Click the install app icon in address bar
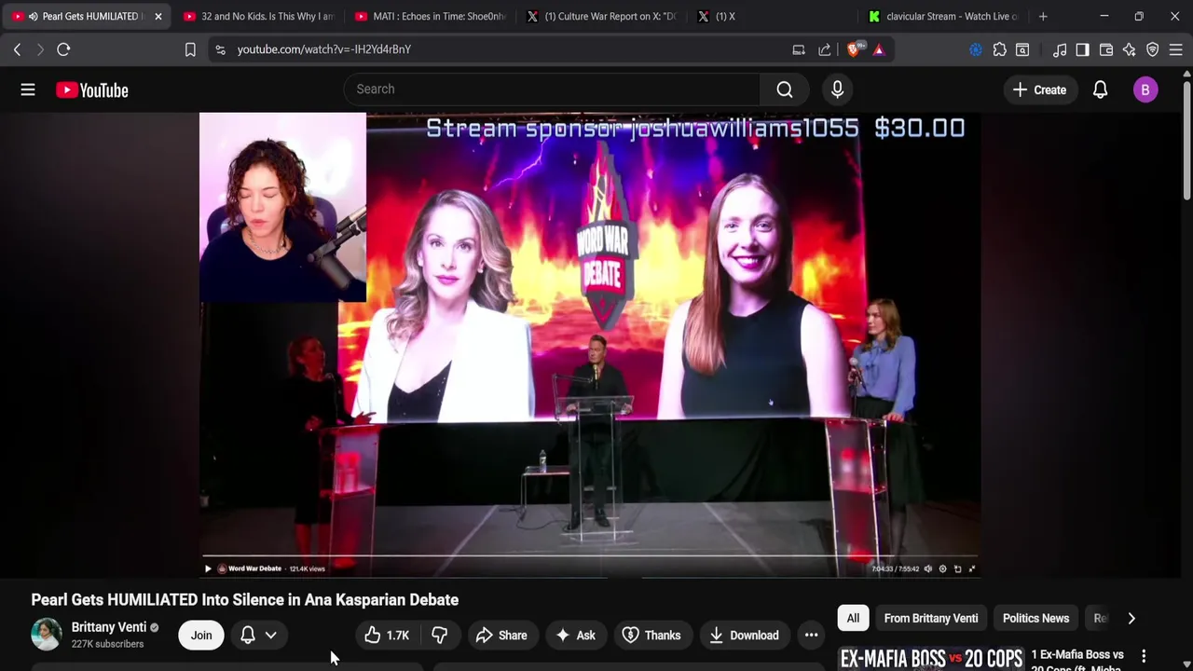Viewport: 1193px width, 671px height. 799,49
